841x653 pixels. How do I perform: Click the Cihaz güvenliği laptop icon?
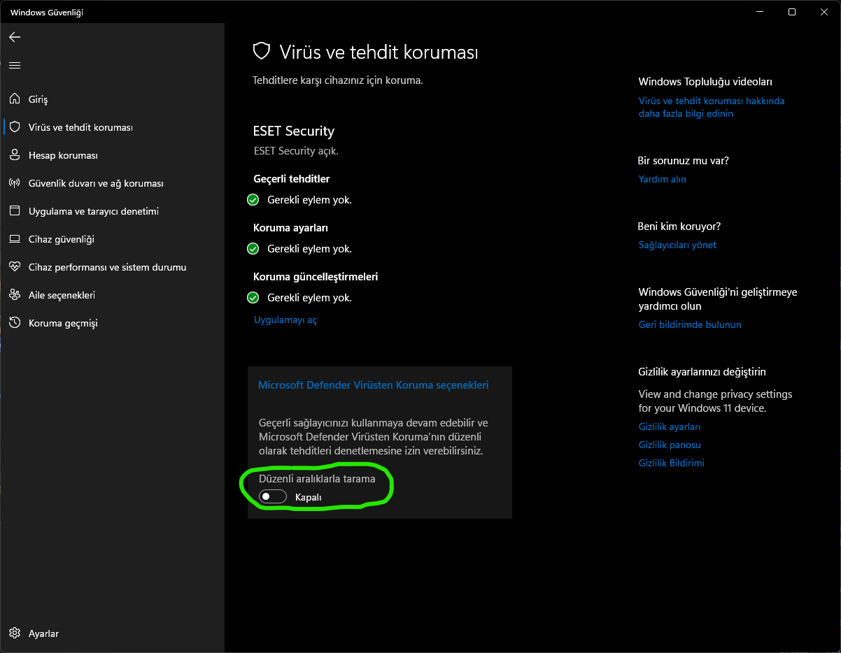[15, 239]
